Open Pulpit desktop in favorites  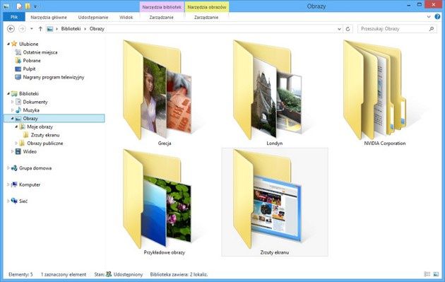29,69
